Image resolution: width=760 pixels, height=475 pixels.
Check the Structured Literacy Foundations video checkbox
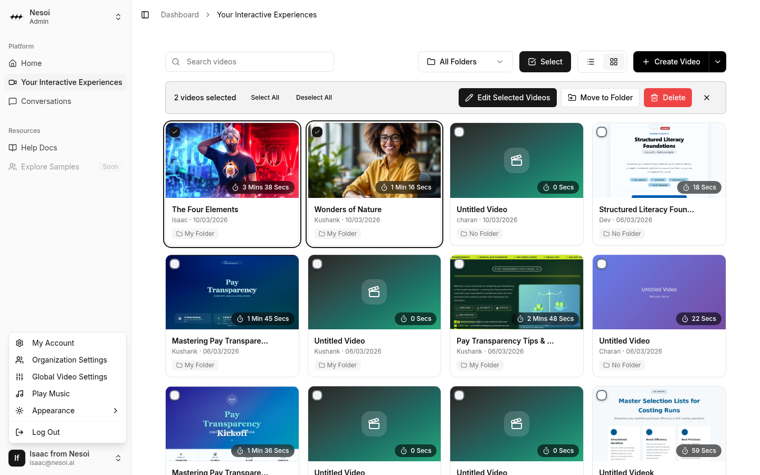point(602,132)
